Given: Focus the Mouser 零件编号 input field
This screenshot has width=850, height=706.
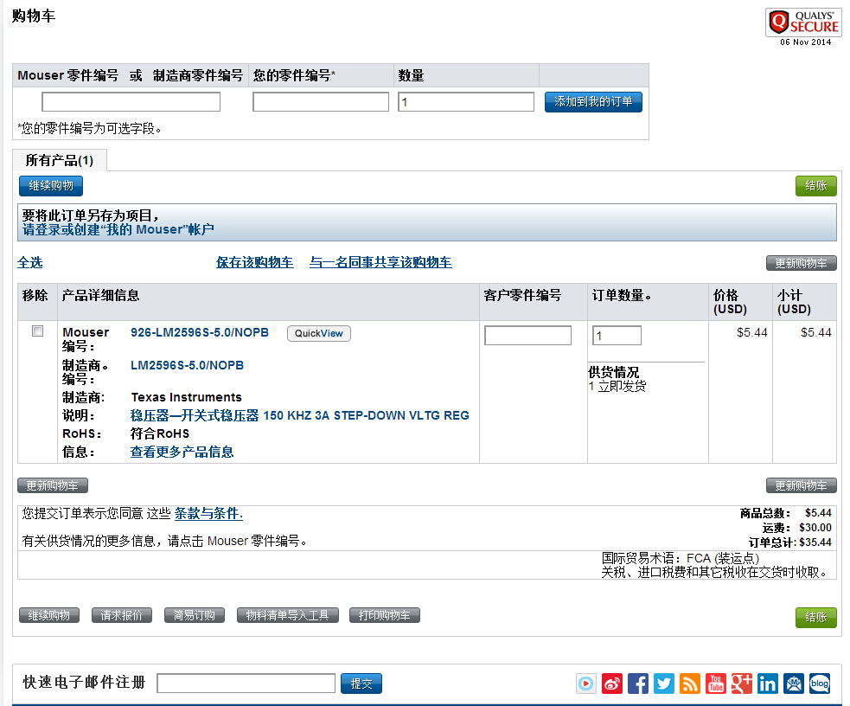Looking at the screenshot, I should [131, 102].
